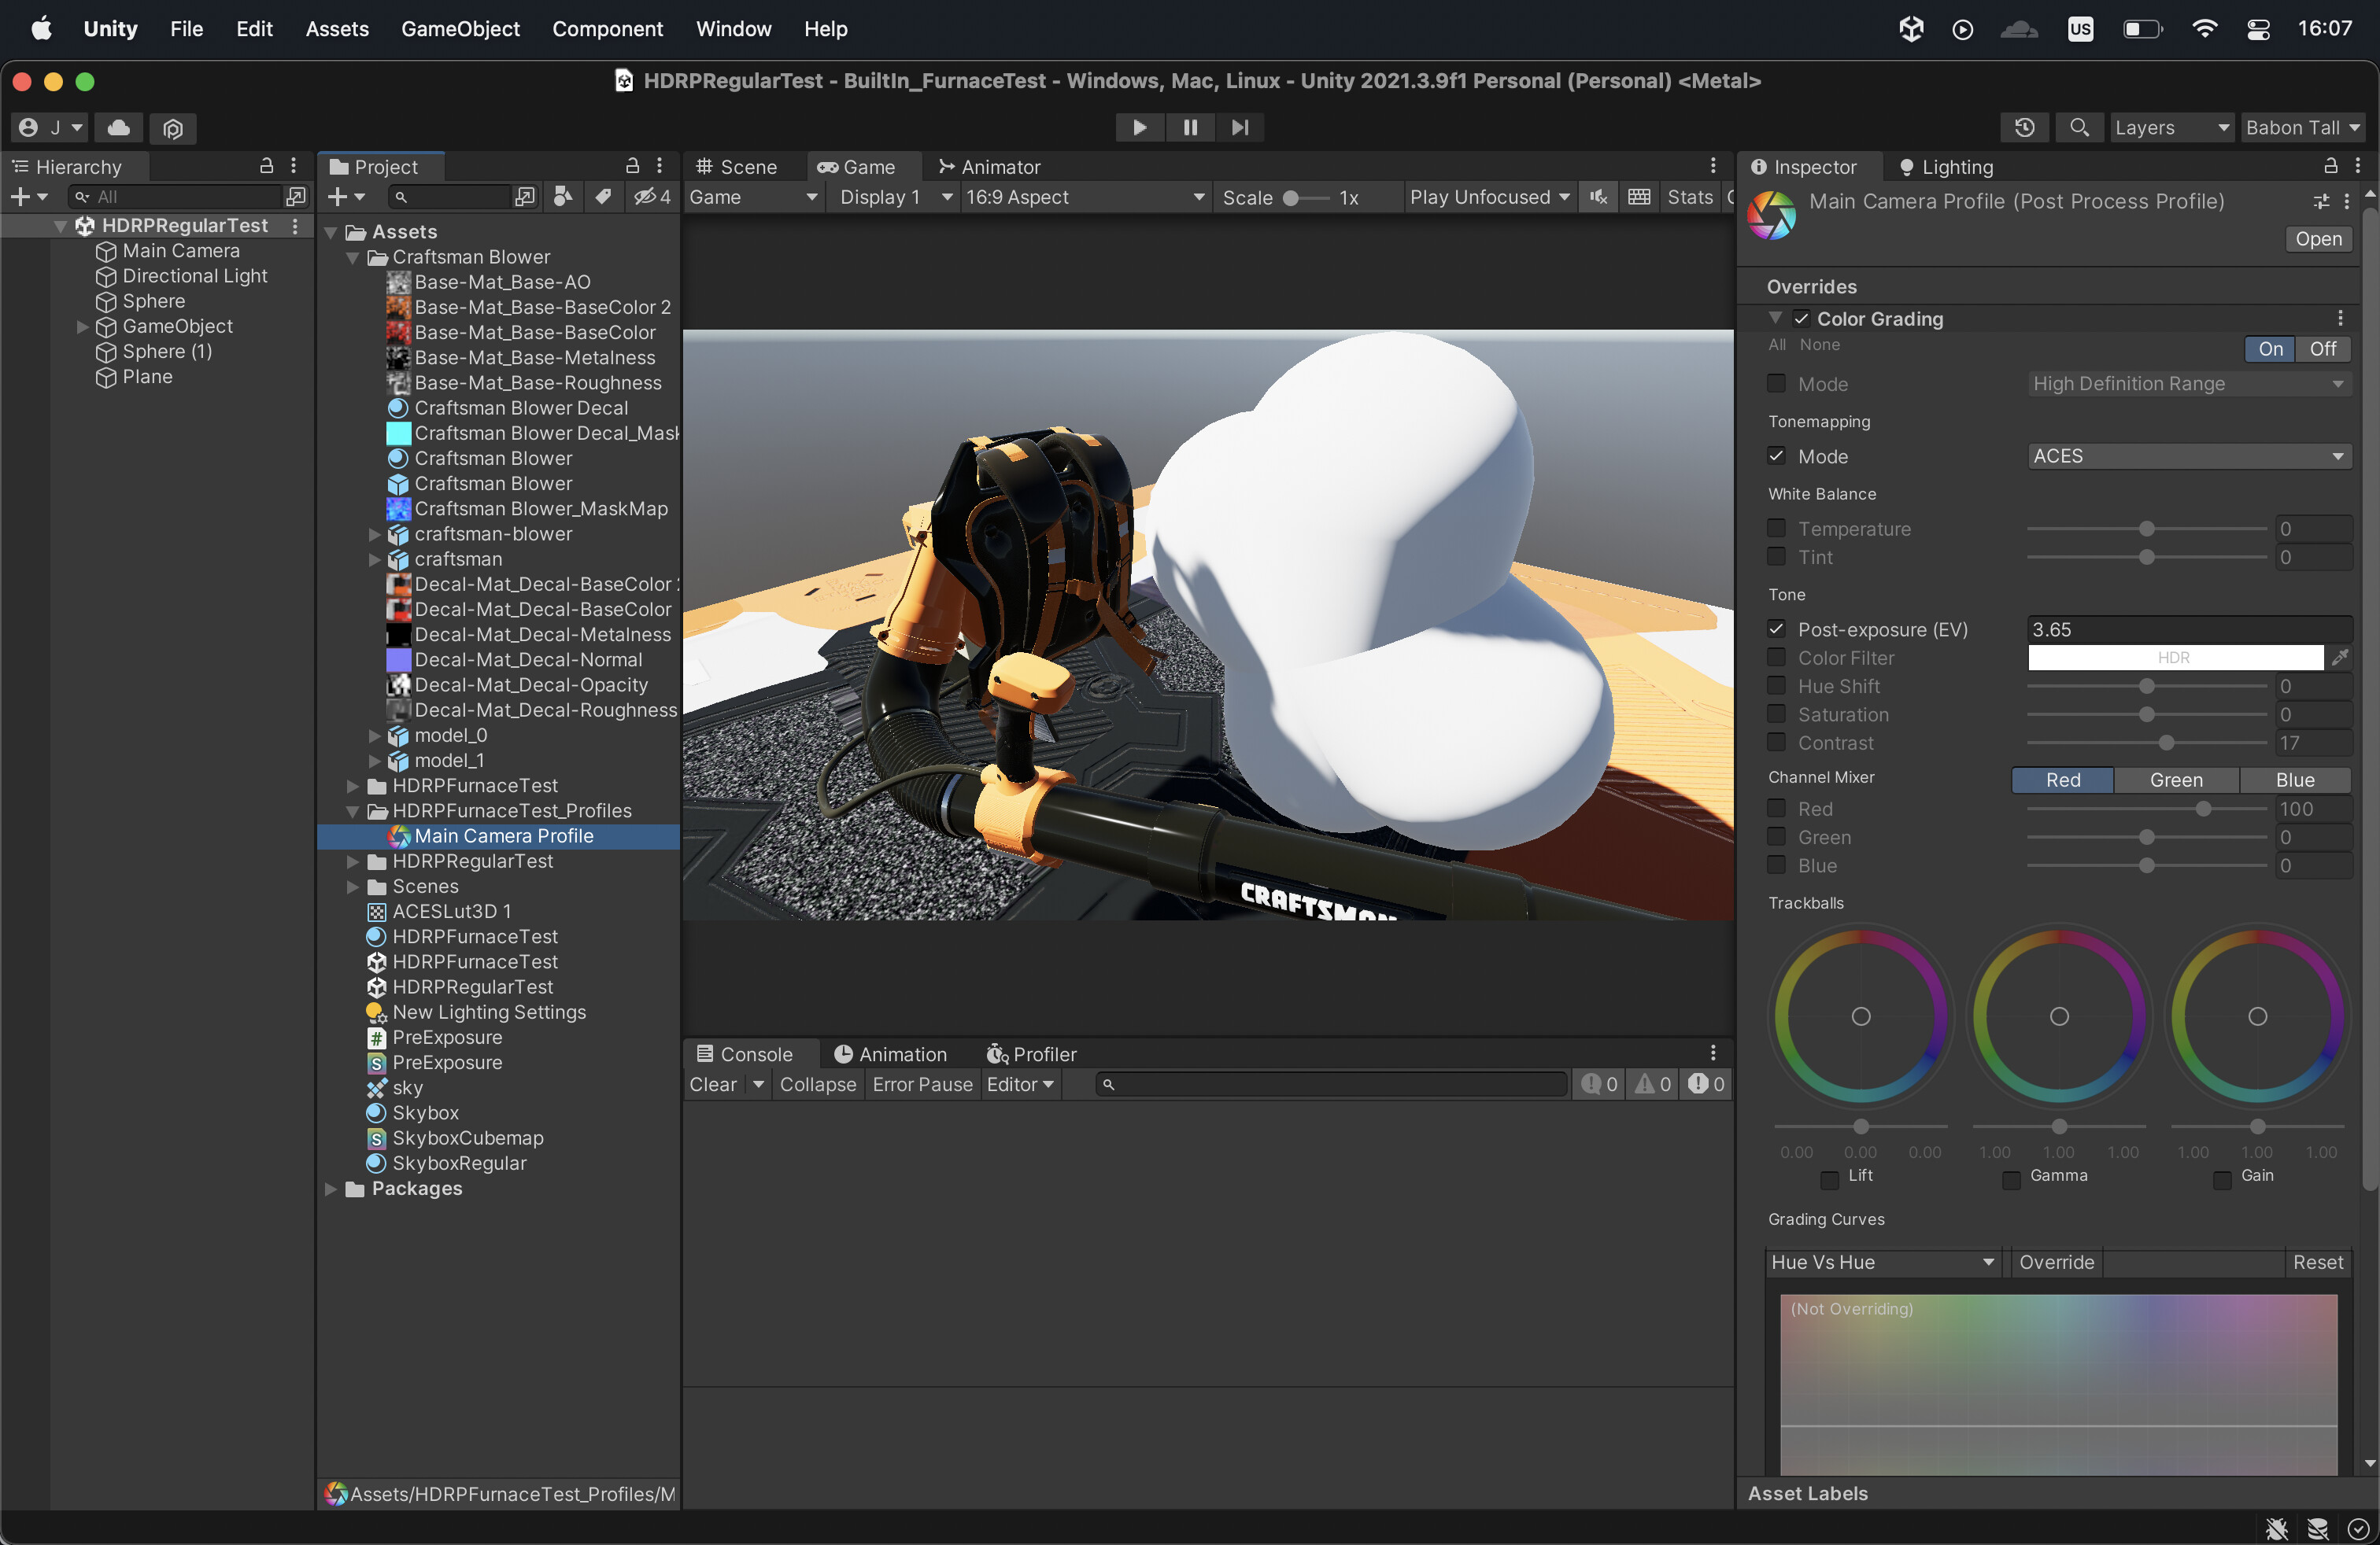Open the ACES tonemapping mode dropdown
This screenshot has width=2380, height=1545.
pos(2189,455)
